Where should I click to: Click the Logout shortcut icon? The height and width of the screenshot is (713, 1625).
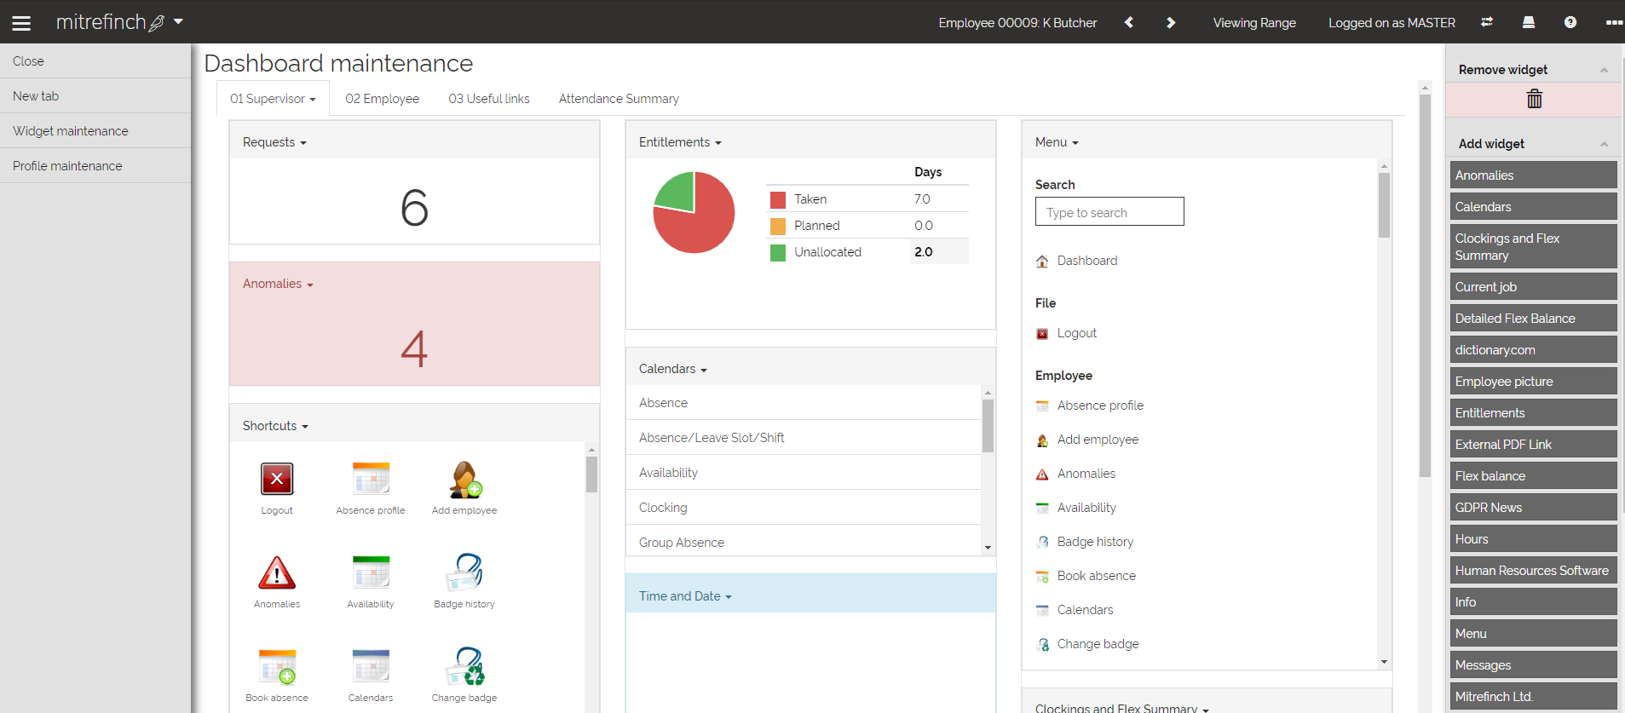click(x=277, y=479)
